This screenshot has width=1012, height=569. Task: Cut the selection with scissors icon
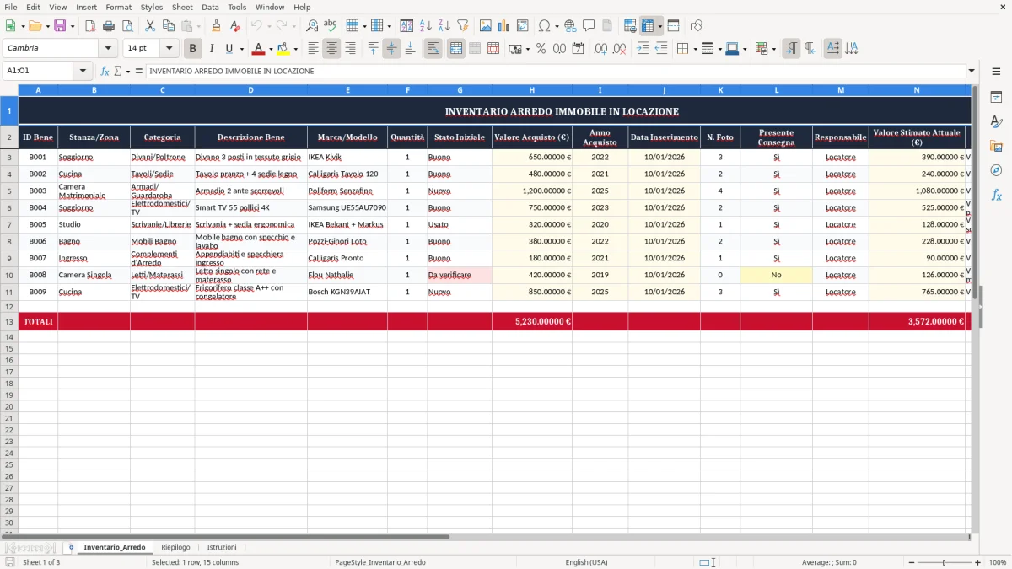[x=150, y=25]
